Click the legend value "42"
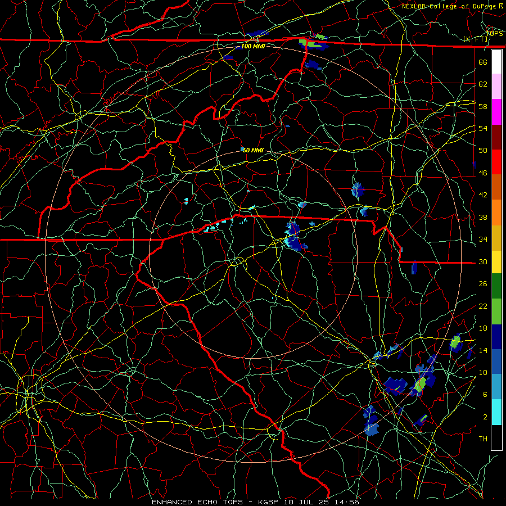Screen dimensions: 506x506 click(483, 195)
